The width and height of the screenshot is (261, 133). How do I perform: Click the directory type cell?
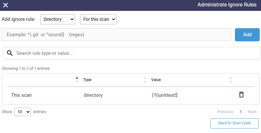pos(93,95)
